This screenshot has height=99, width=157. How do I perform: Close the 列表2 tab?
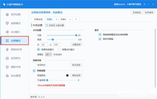(x=70, y=19)
